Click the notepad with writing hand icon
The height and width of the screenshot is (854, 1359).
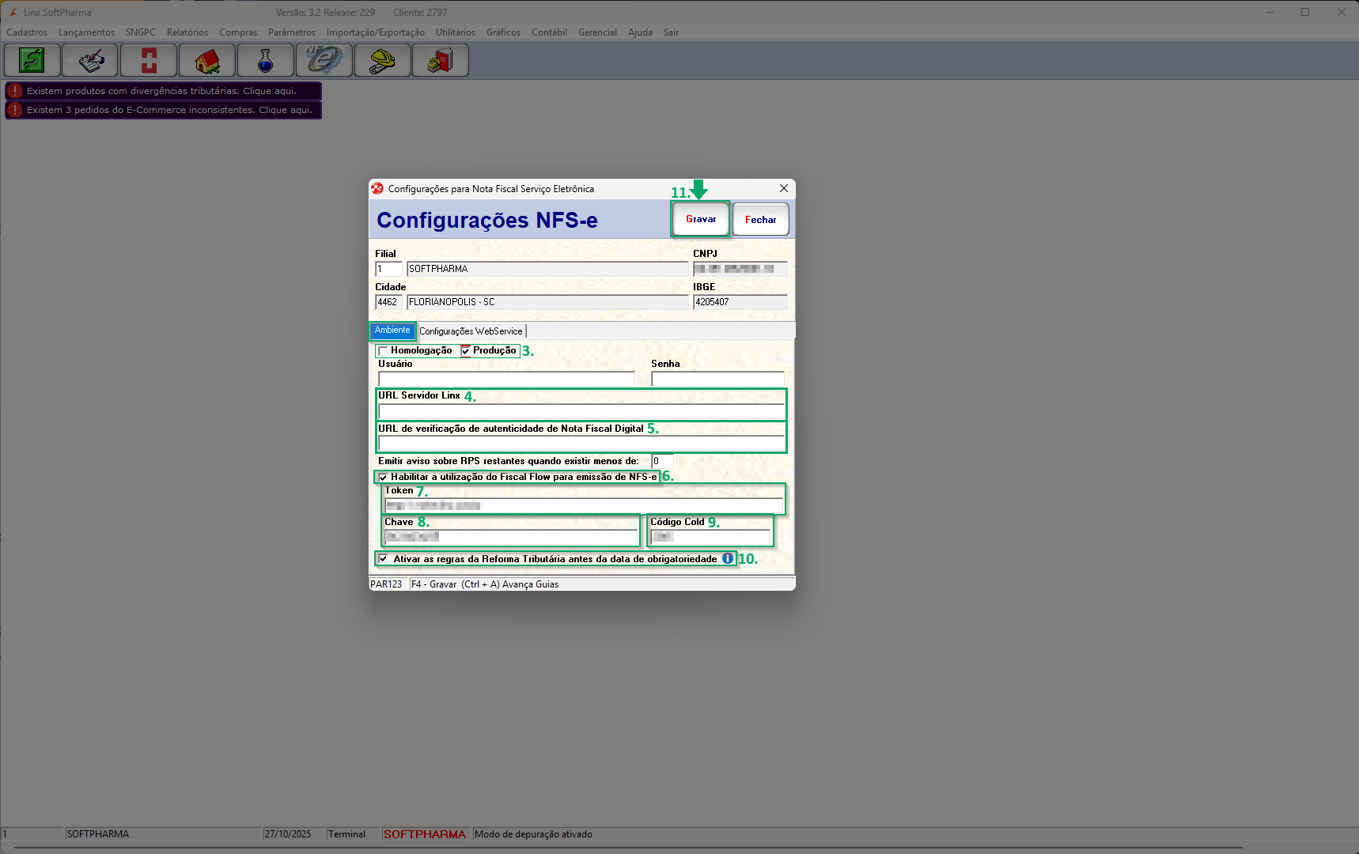(x=90, y=61)
